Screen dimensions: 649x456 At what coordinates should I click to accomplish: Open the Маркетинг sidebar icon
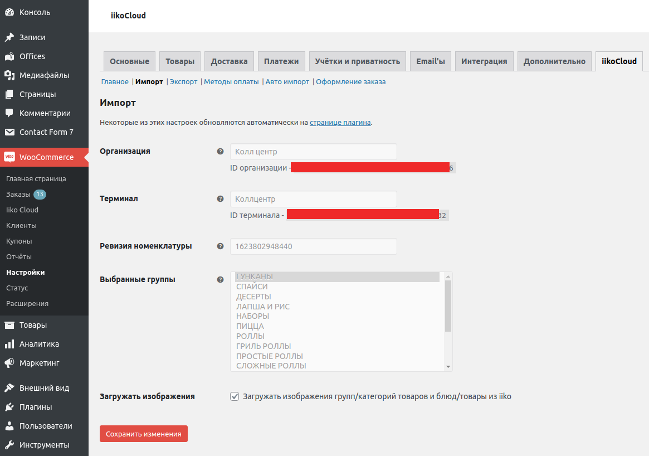[x=9, y=363]
